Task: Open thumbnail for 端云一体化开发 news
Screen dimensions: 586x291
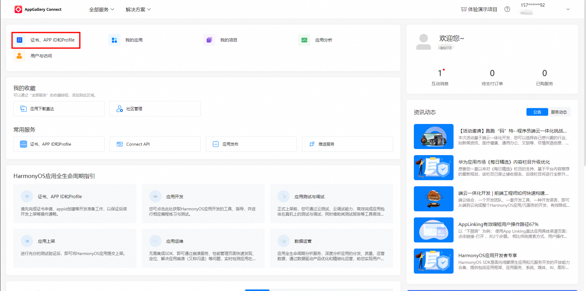Action: (x=434, y=199)
